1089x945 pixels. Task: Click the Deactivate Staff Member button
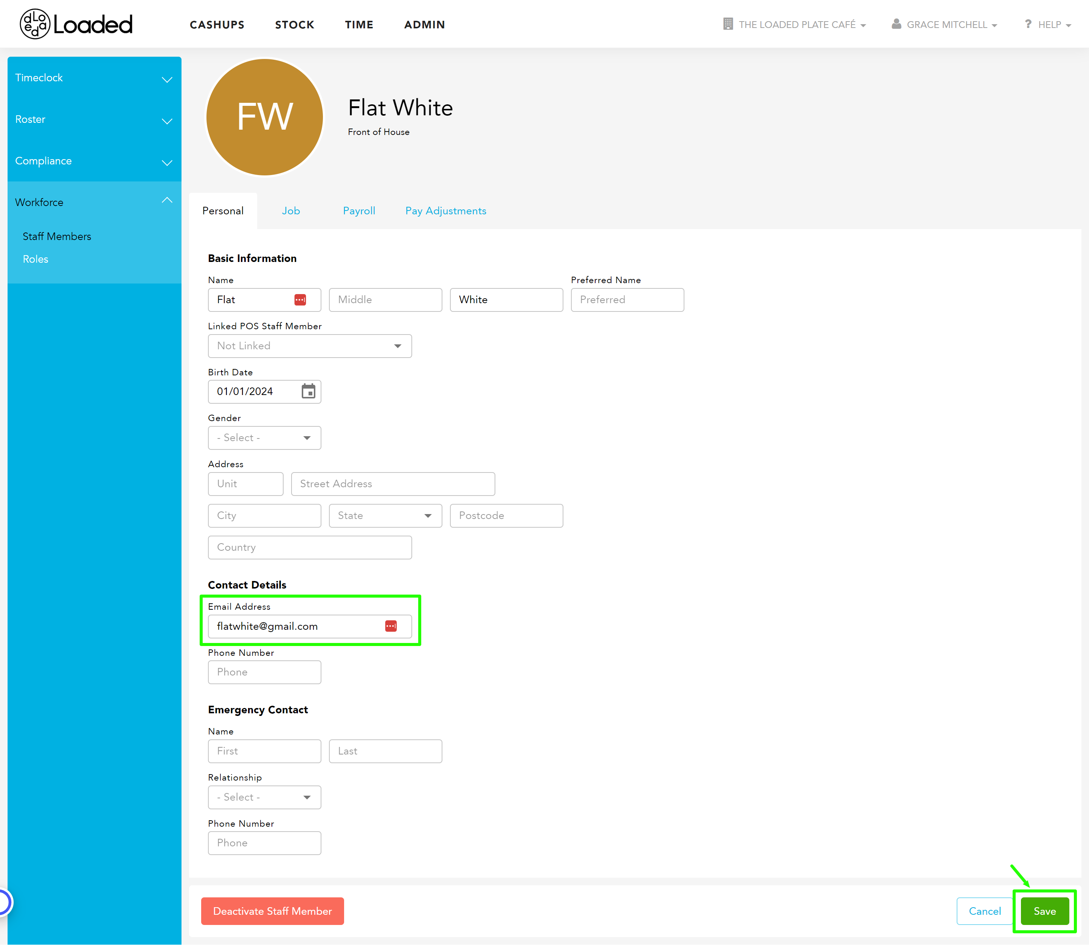(x=272, y=911)
